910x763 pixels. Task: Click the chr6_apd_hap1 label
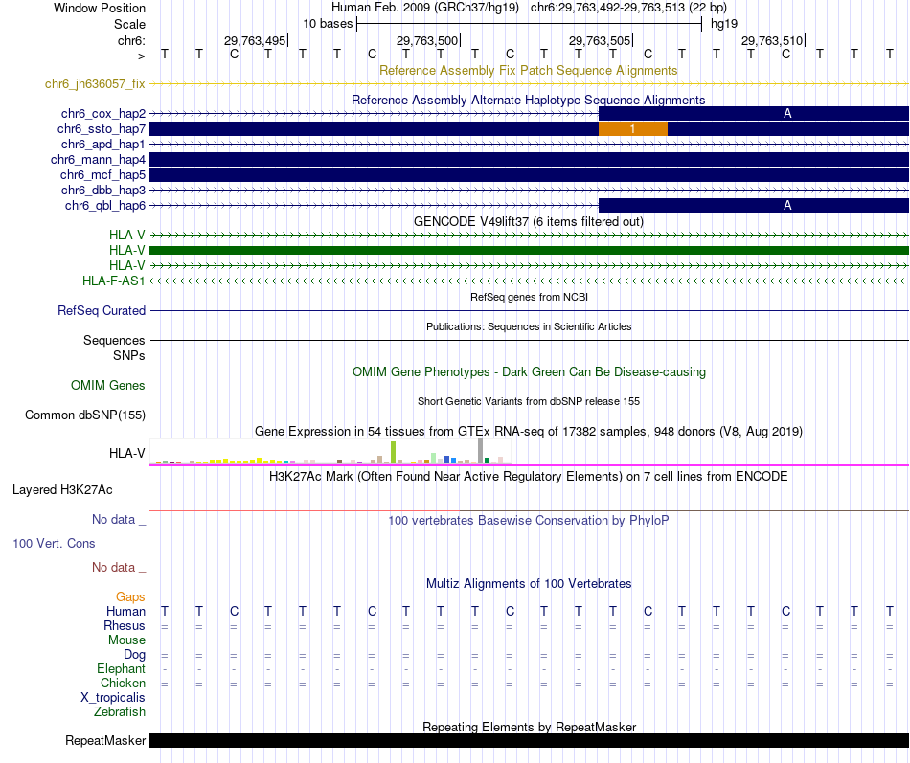click(x=103, y=144)
